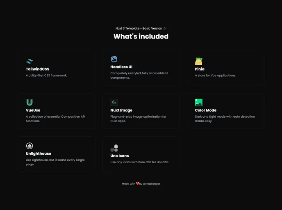Click the VueUse card title
This screenshot has height=210, width=282.
pos(33,110)
